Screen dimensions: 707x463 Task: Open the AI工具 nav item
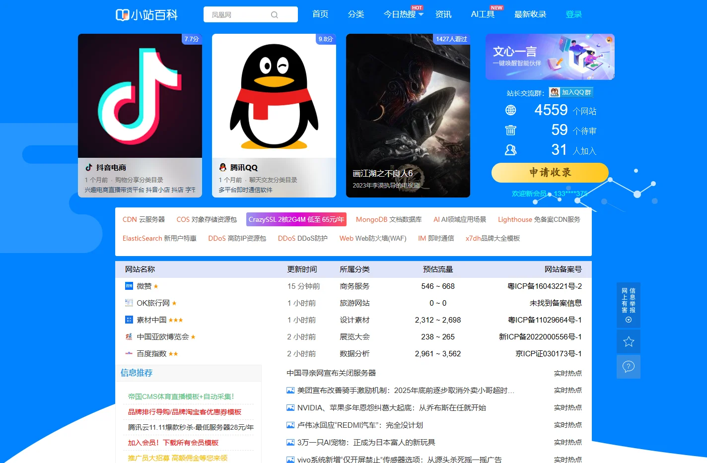[483, 14]
